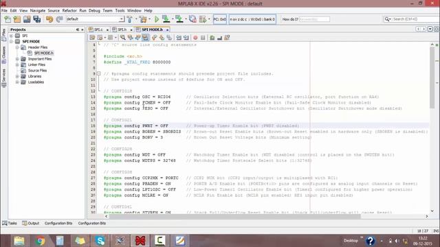Select Source Files in the Projects tree

[x=37, y=71]
